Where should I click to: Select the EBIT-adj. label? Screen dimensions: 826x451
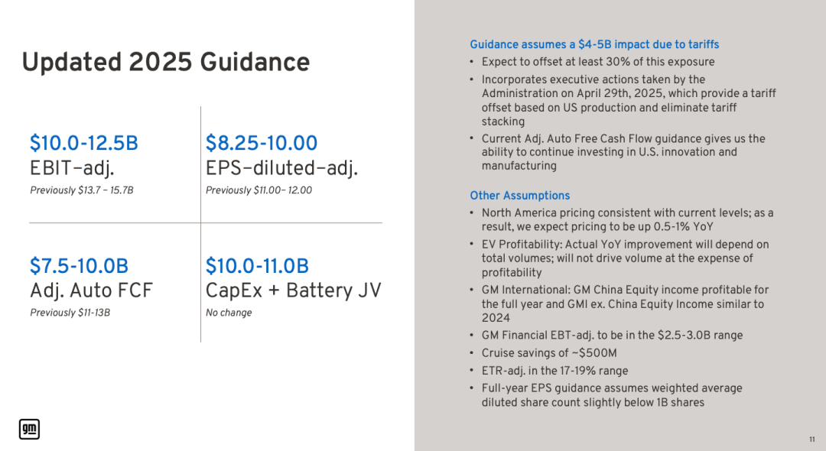click(x=72, y=168)
